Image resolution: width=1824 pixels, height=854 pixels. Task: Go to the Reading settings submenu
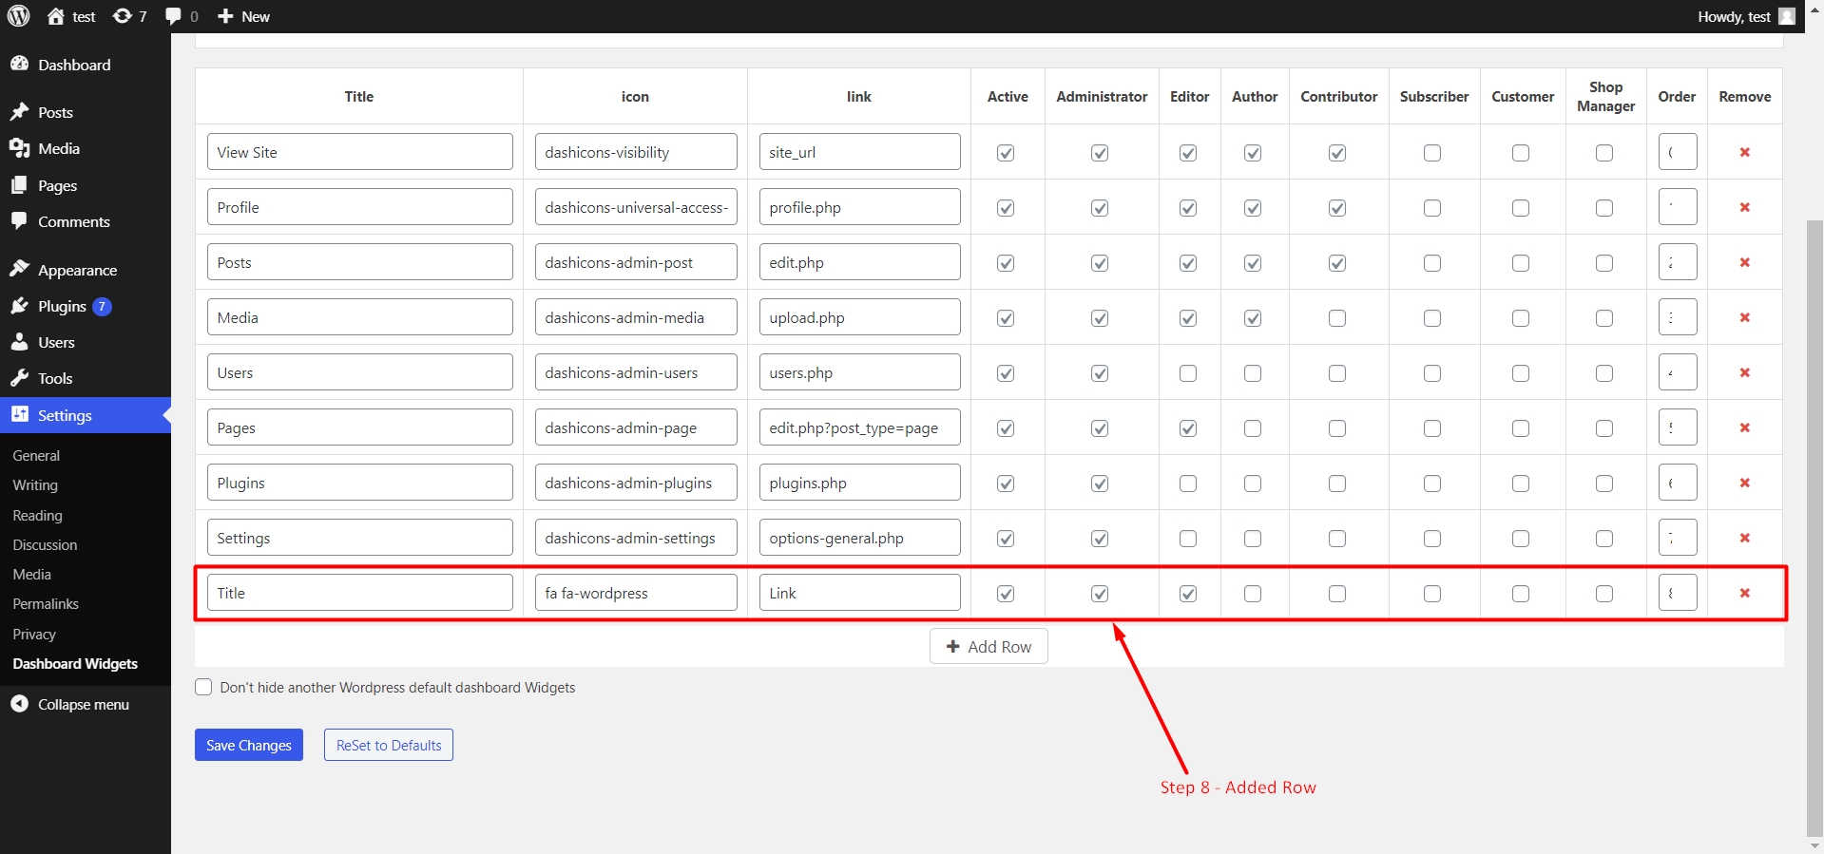(x=37, y=515)
